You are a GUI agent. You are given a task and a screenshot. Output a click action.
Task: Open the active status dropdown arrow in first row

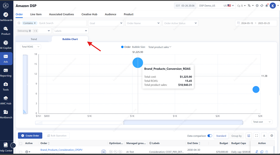coord(29,152)
